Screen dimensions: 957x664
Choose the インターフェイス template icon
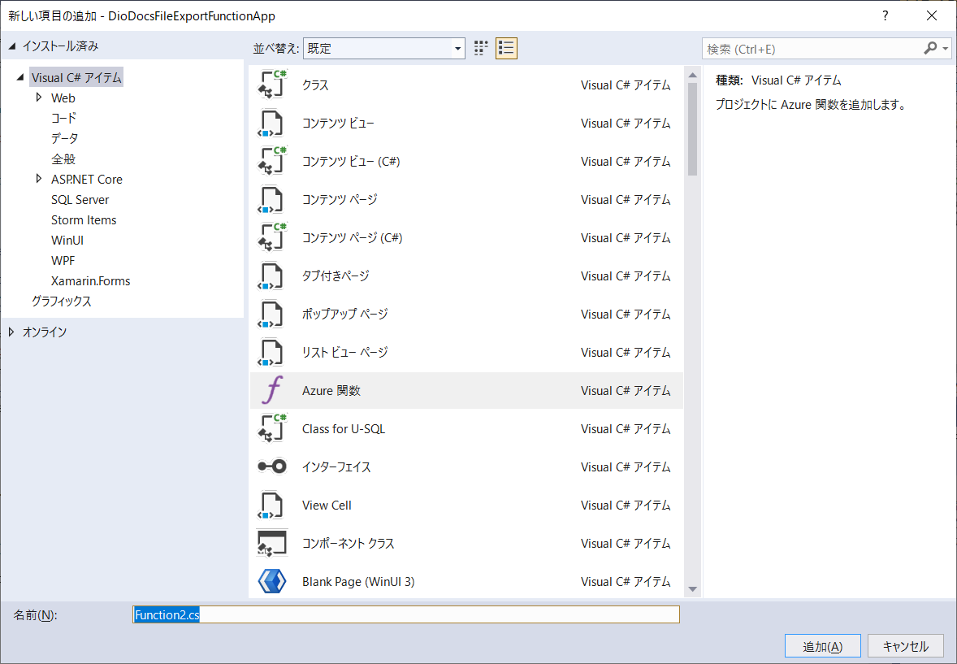271,467
